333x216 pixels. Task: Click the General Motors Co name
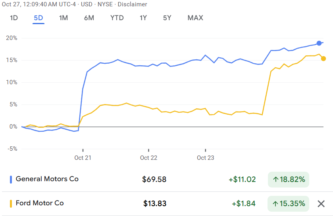tap(47, 179)
